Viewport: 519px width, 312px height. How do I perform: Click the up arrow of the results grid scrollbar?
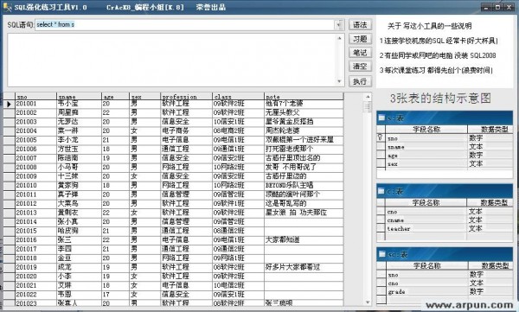coord(368,97)
